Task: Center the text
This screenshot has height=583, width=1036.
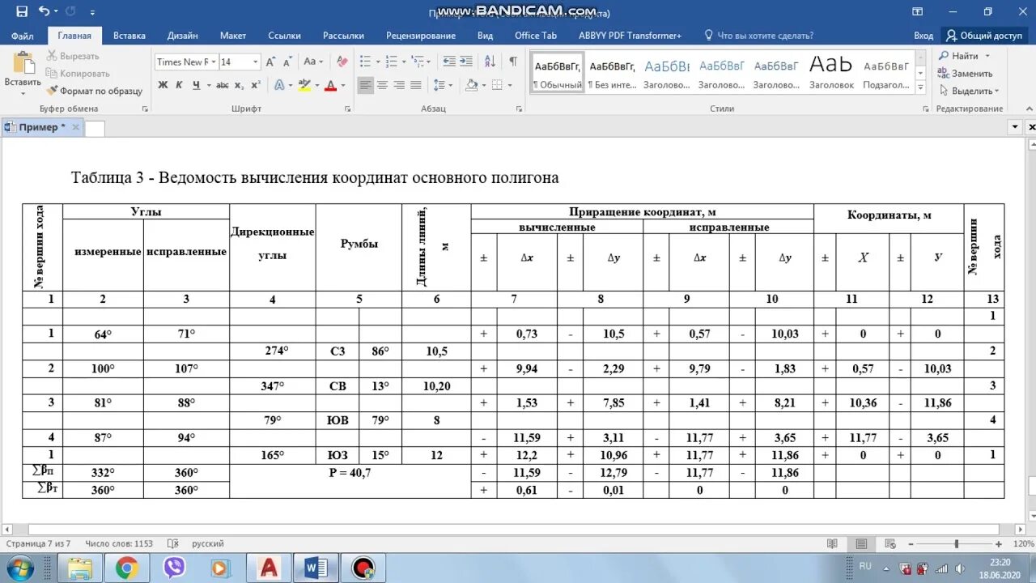Action: click(383, 85)
